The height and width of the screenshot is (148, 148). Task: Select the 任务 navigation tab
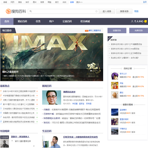pyautogui.click(x=38, y=21)
